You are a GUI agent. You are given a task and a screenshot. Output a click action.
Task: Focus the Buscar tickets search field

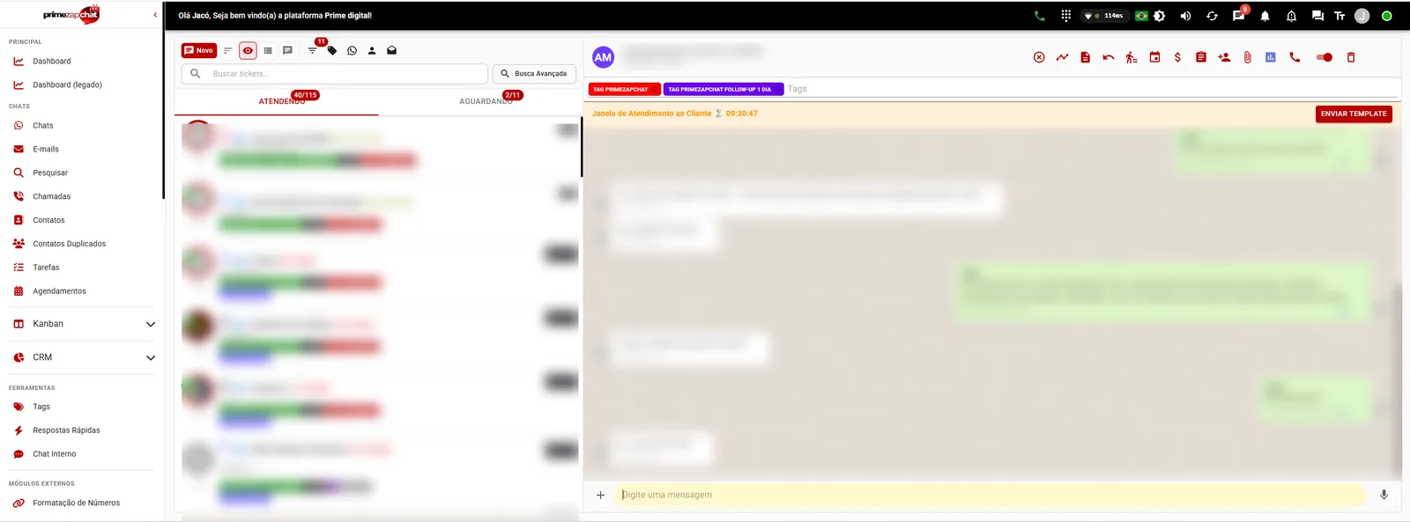[335, 74]
